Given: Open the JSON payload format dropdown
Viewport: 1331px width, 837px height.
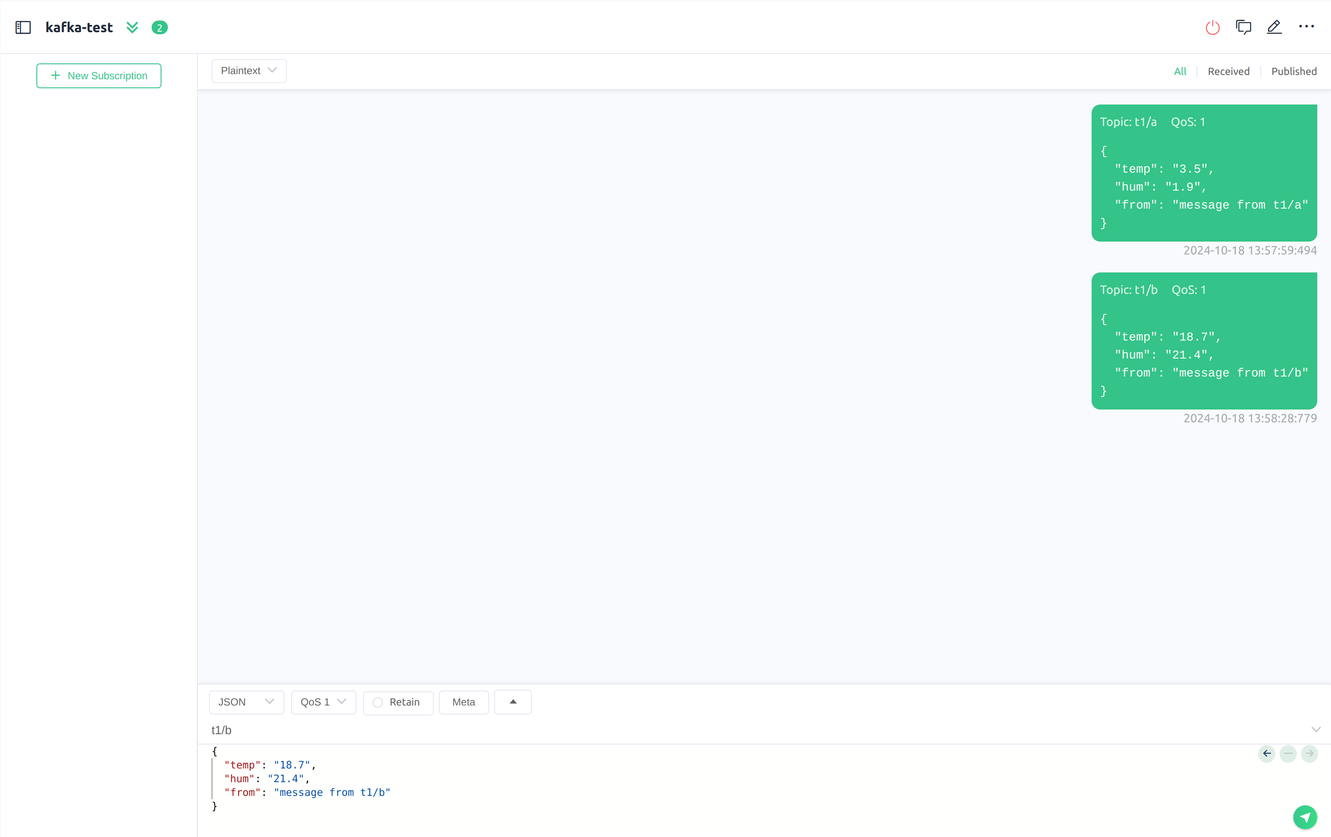Looking at the screenshot, I should [244, 701].
